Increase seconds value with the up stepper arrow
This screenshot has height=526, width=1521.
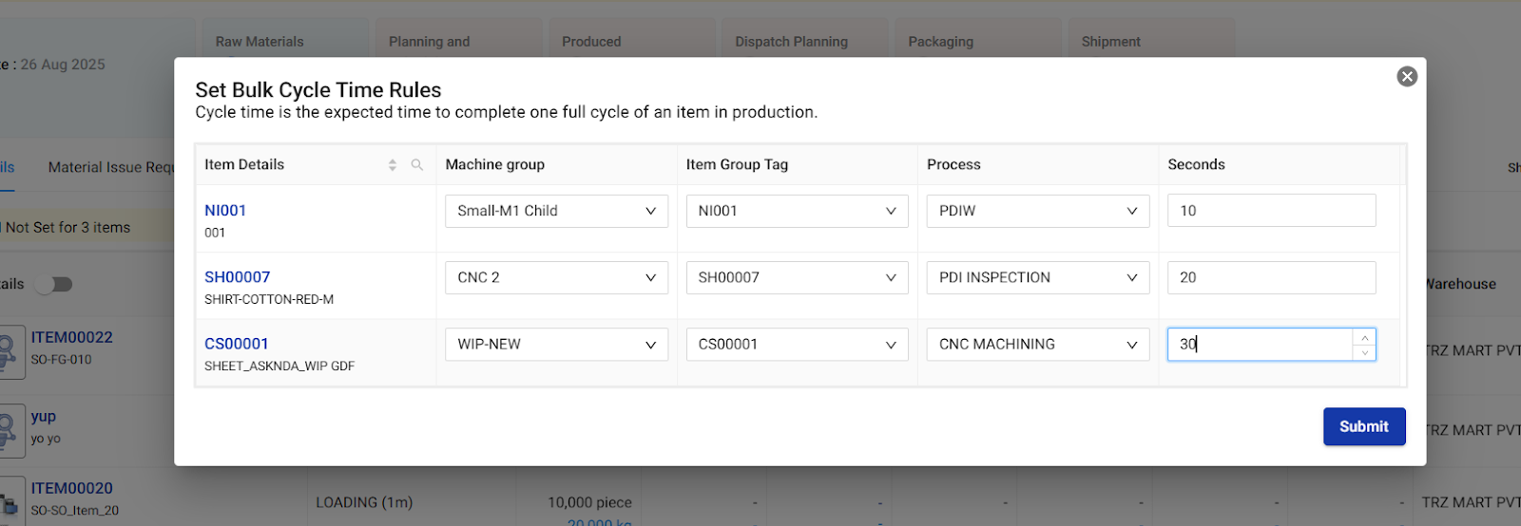tap(1364, 338)
